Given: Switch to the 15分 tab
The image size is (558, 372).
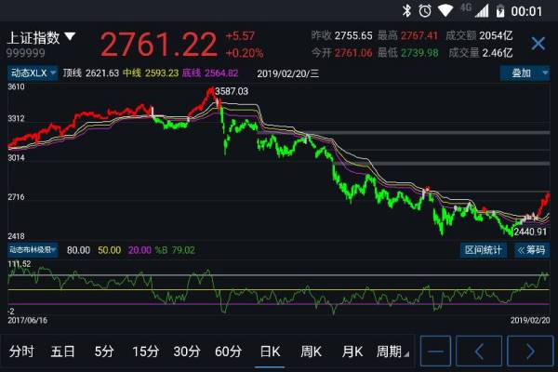Looking at the screenshot, I should tap(145, 352).
